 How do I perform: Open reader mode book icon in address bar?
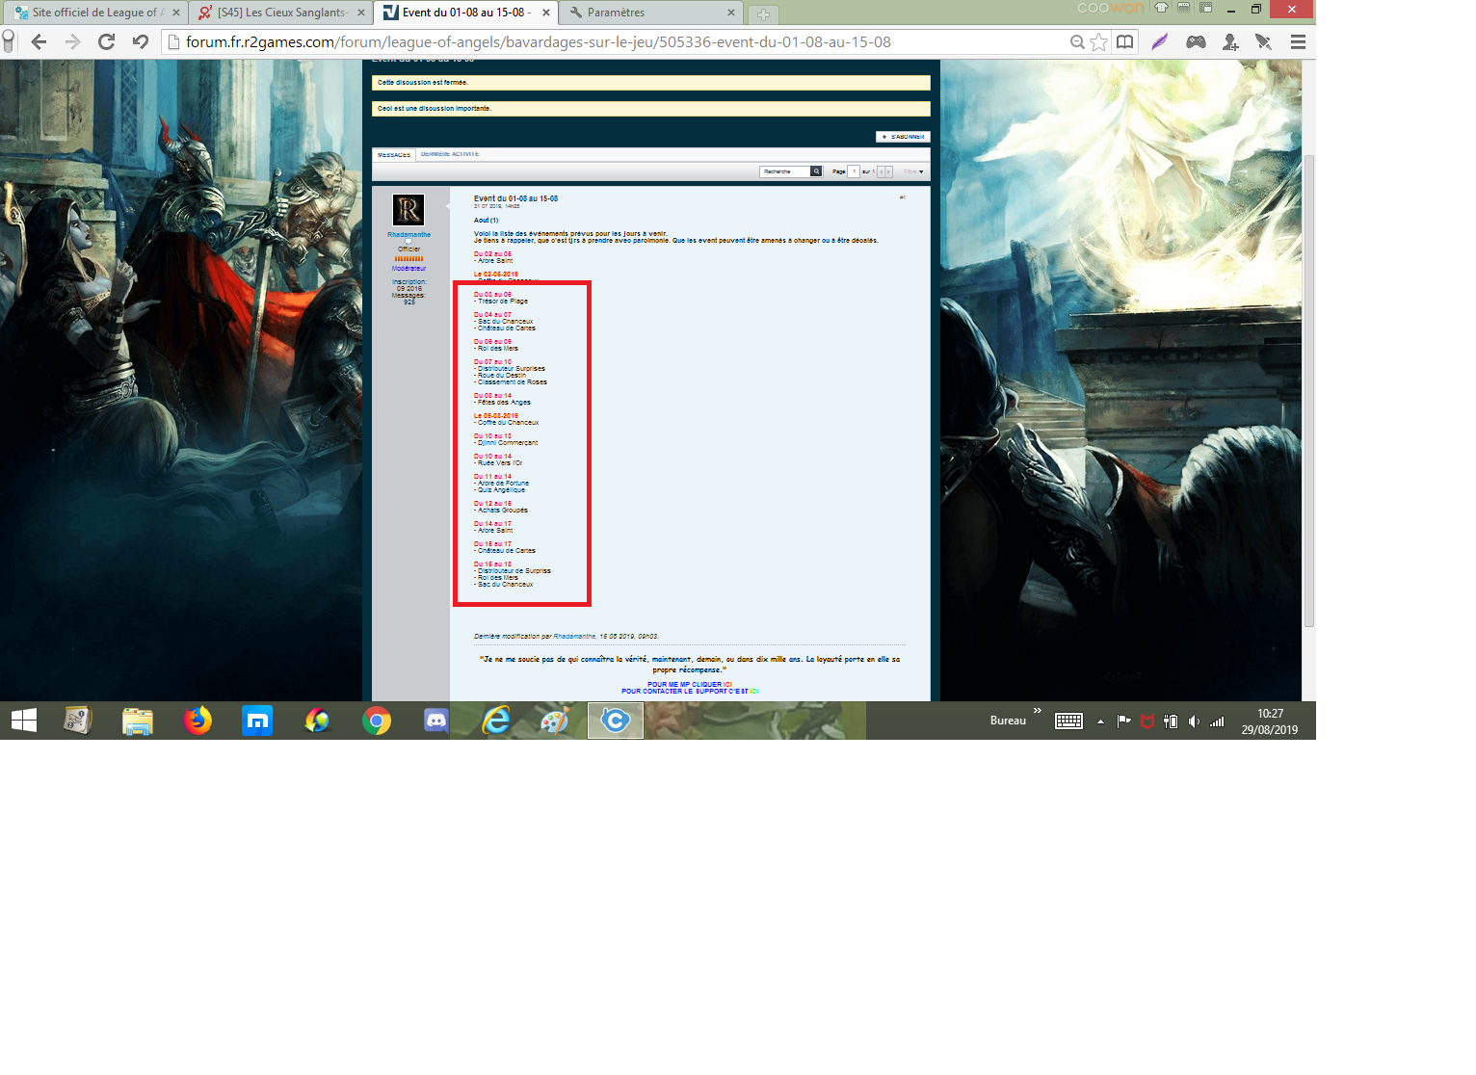tap(1124, 41)
